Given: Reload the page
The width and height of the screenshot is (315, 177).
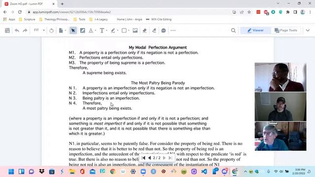Looking at the screenshot, I should point(20,12).
